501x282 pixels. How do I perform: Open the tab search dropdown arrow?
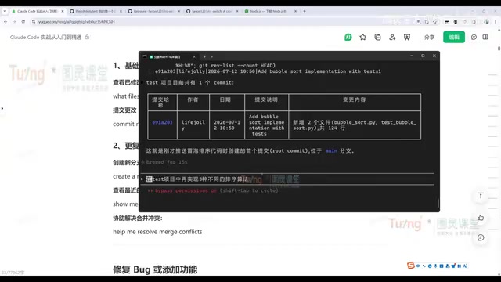click(x=5, y=11)
